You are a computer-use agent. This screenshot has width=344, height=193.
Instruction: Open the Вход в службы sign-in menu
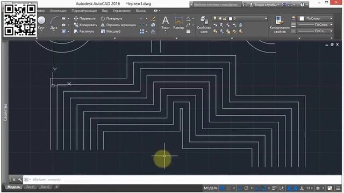click(x=264, y=5)
